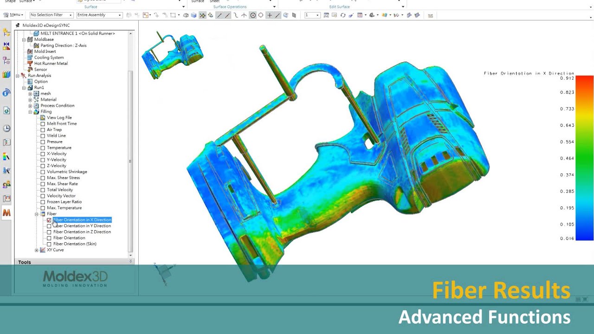This screenshot has width=594, height=334.
Task: Click the Parting Direction tree icon
Action: pyautogui.click(x=37, y=45)
